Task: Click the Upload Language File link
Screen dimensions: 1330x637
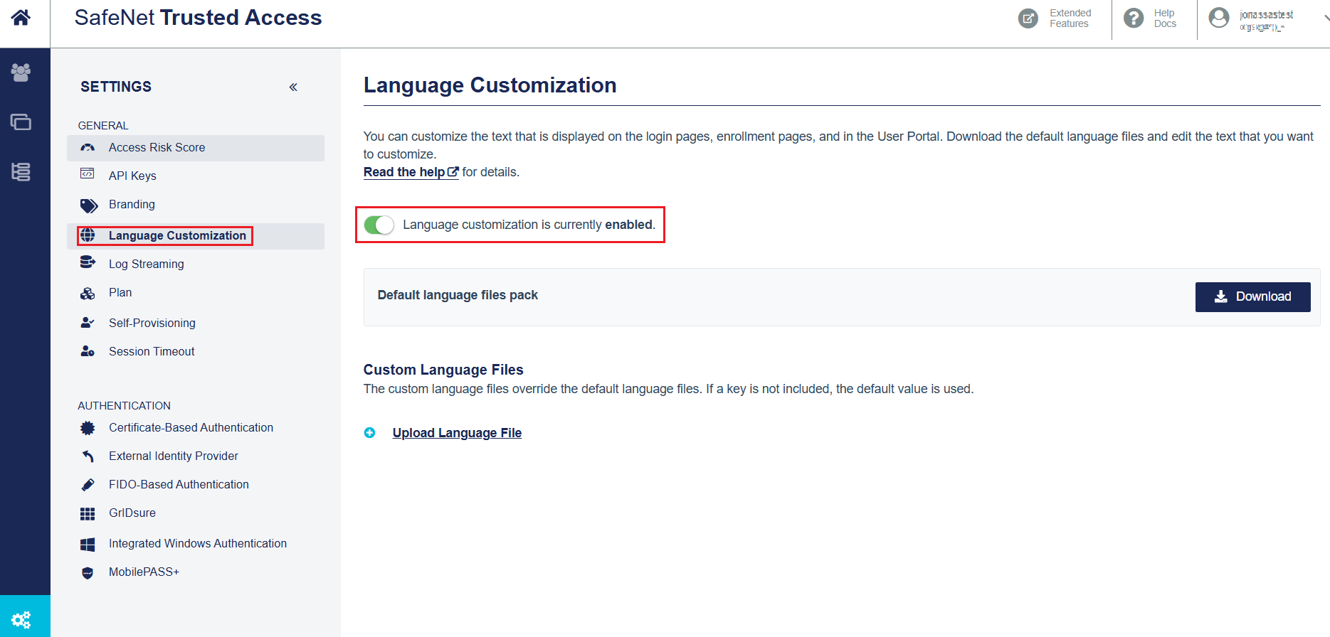Action: point(457,433)
